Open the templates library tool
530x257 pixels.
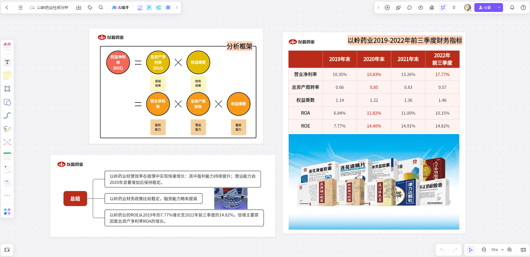(7, 46)
